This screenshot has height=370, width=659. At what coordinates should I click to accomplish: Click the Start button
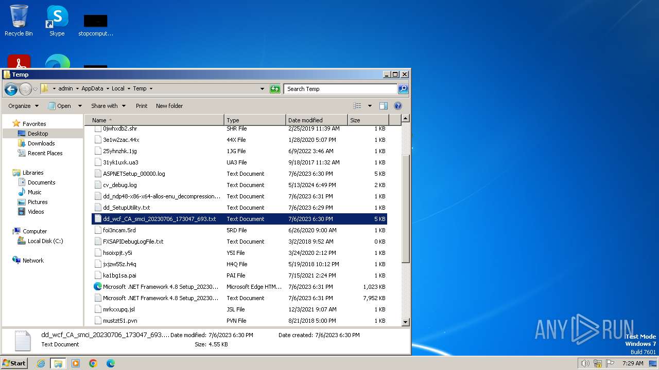coord(14,363)
